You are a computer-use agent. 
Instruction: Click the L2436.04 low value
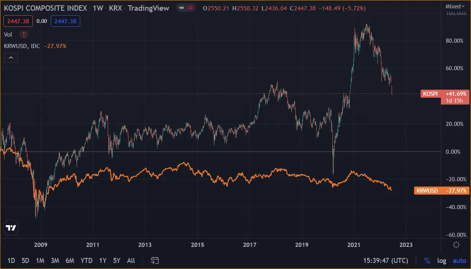pos(273,8)
